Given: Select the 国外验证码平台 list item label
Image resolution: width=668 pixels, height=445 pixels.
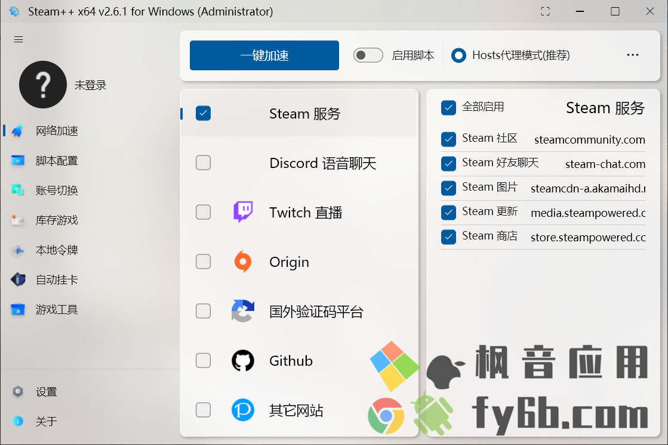Looking at the screenshot, I should click(x=316, y=312).
